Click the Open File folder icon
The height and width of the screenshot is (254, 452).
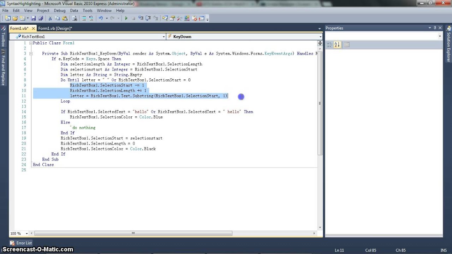(15, 18)
